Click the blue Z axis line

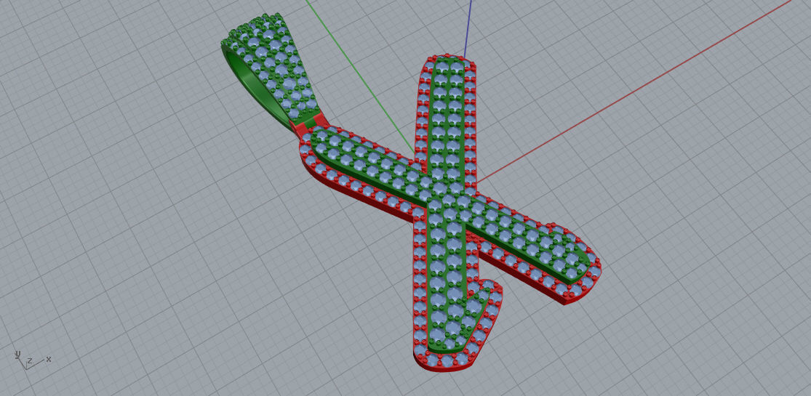[x=468, y=28]
